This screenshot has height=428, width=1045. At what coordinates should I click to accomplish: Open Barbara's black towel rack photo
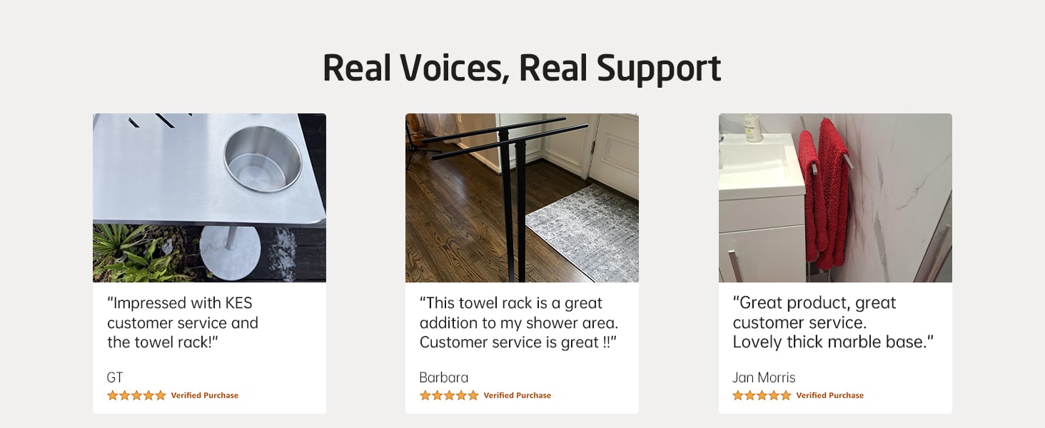[522, 198]
